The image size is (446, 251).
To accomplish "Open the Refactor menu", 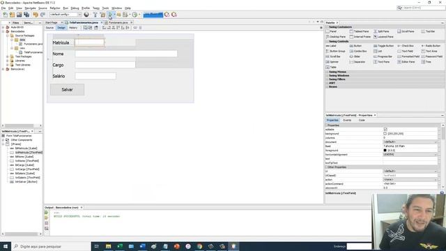I will [x=55, y=8].
